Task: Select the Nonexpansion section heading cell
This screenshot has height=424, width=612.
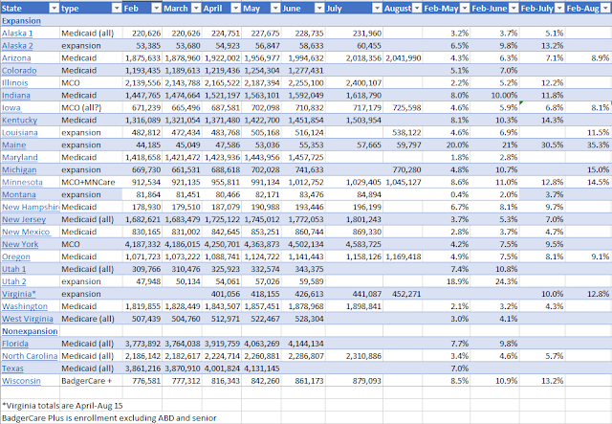Action: pyautogui.click(x=30, y=331)
